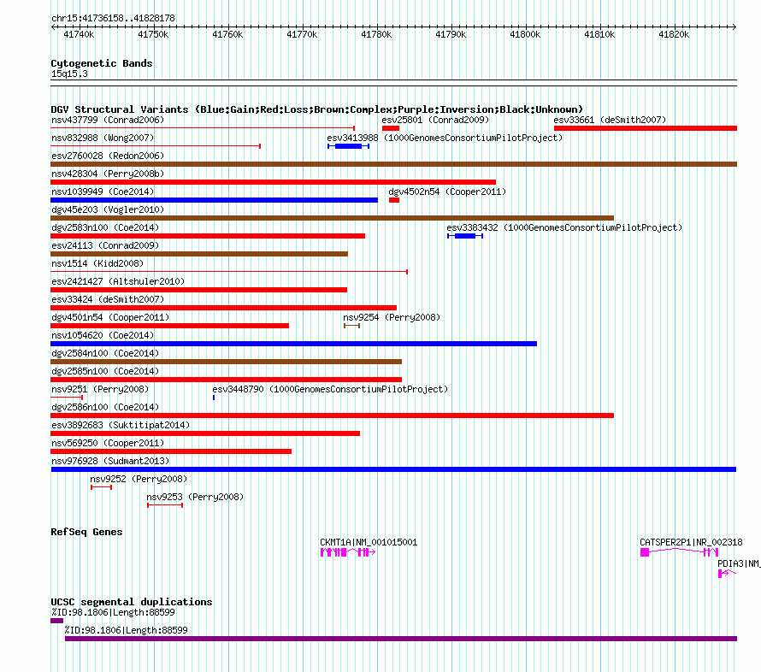Select the esv3383432 blue gain glyph
This screenshot has height=672, width=761.
465,236
